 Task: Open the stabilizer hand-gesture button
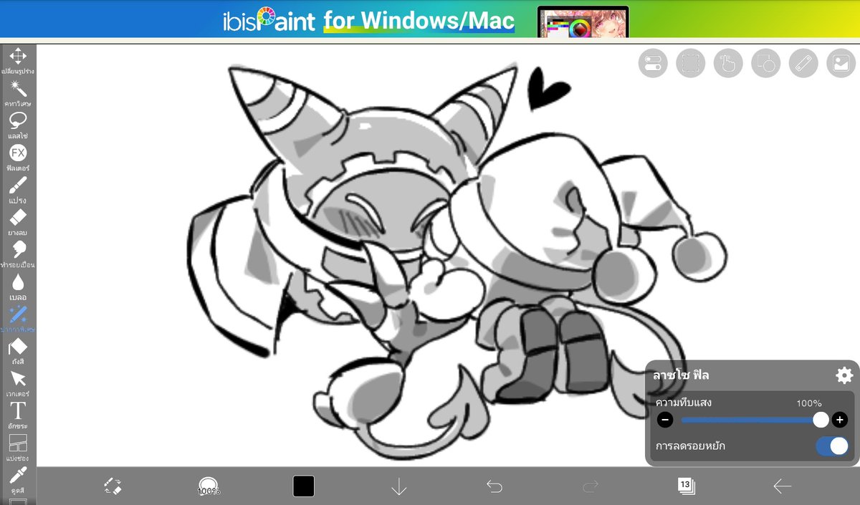pos(728,63)
